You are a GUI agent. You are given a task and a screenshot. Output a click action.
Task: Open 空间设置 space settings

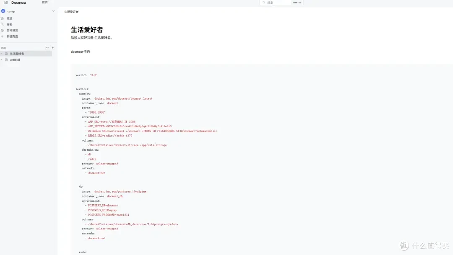[x=12, y=30]
